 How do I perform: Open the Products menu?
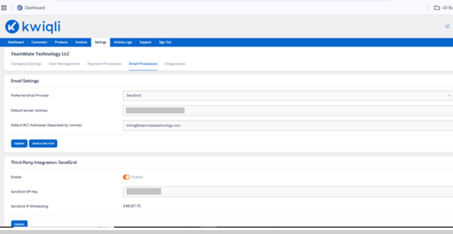[61, 43]
